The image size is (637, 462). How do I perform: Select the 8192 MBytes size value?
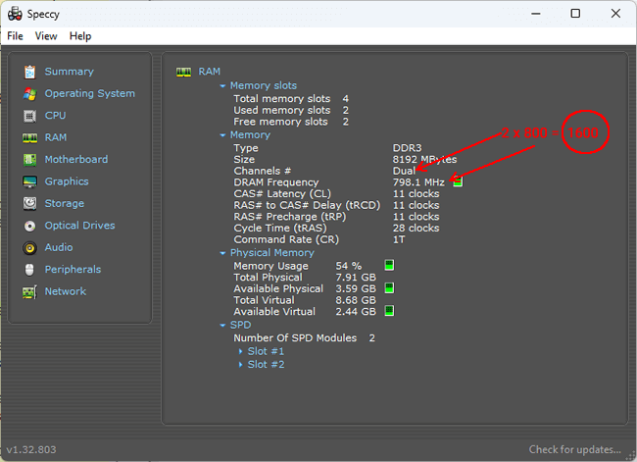424,159
